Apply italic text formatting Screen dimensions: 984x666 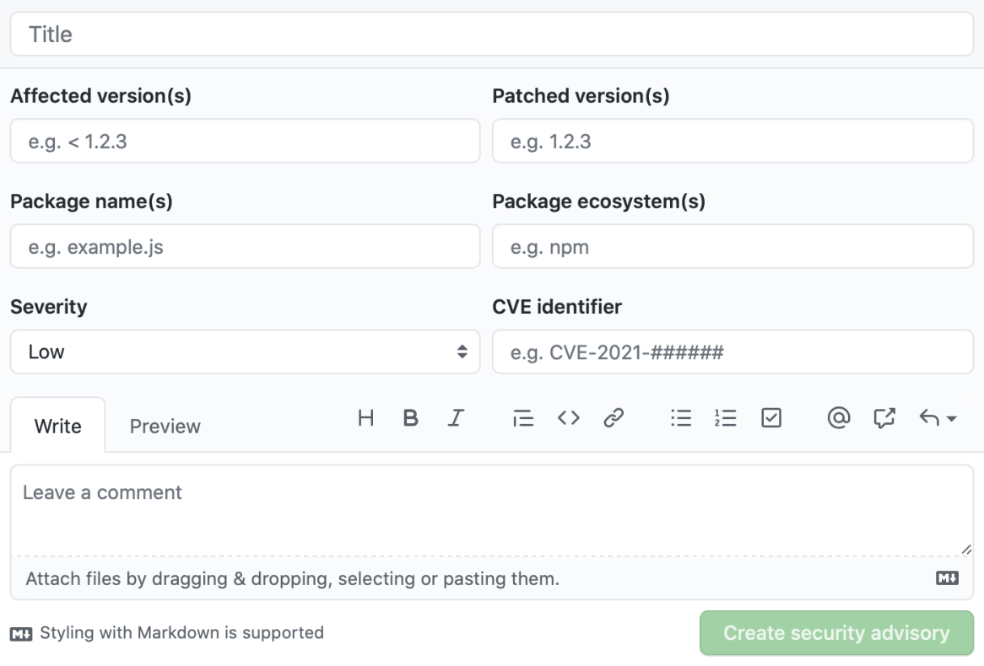pyautogui.click(x=457, y=418)
